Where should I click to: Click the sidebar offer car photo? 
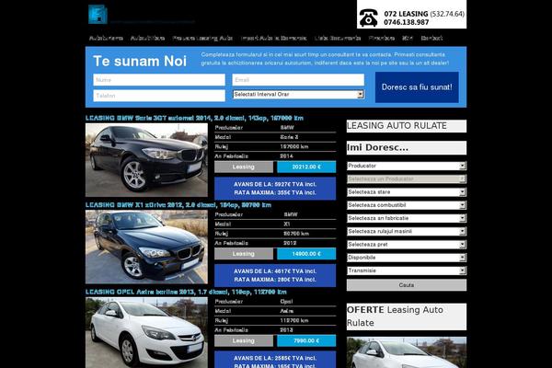coord(407,352)
